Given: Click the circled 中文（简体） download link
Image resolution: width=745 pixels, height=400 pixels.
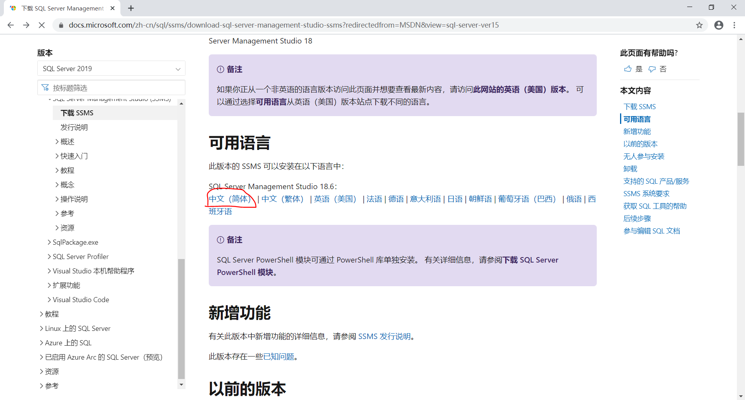Looking at the screenshot, I should click(230, 198).
